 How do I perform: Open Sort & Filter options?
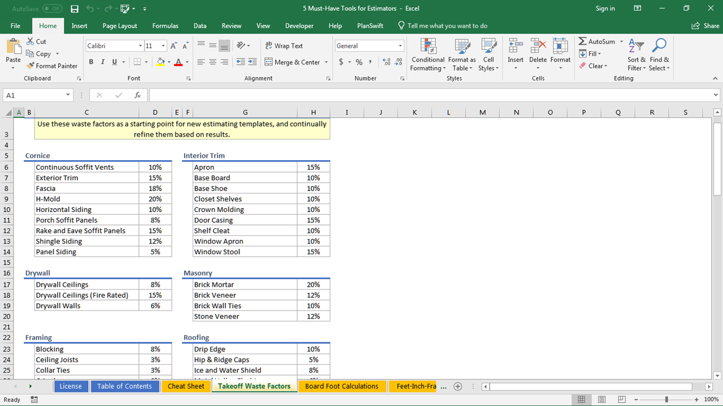tap(637, 55)
